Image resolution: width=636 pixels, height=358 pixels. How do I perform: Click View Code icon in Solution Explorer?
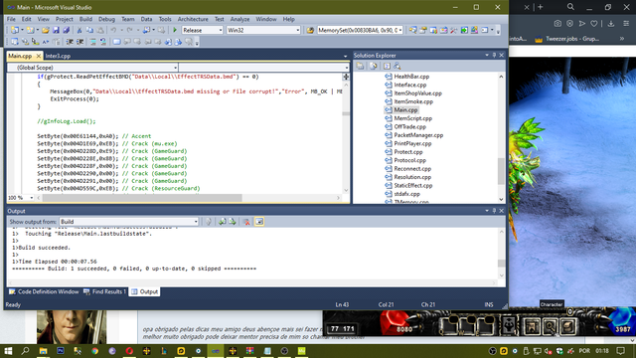tap(387, 66)
